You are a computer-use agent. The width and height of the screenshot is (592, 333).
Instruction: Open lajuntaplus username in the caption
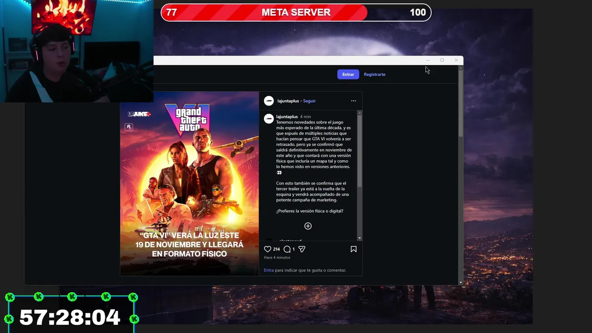[287, 117]
